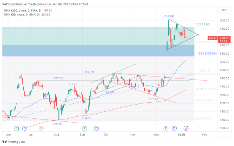Click the 251,88 high price label
The width and height of the screenshot is (234, 146).
coord(169,16)
